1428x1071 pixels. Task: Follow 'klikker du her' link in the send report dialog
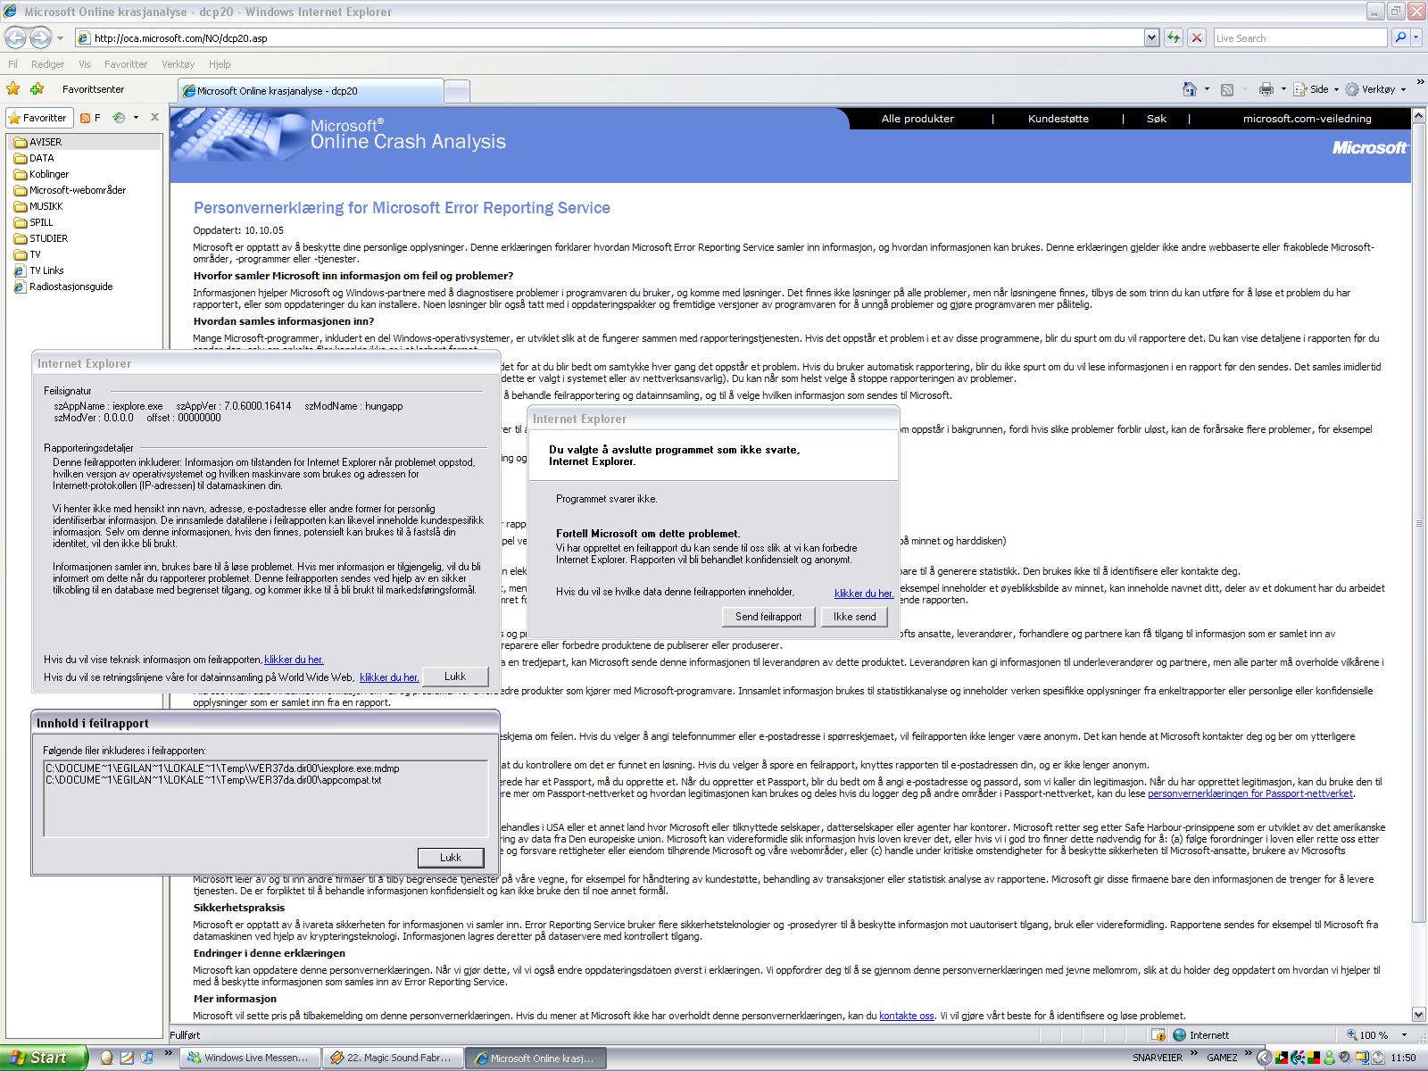click(x=864, y=594)
